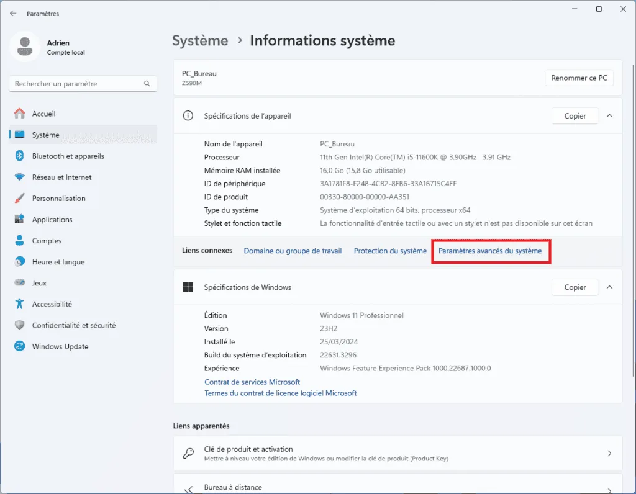Screen dimensions: 636x494
Task: Click the device ID value 3A1781F8-F248-4CB2-8EB6-33A16715C4EF
Action: click(388, 184)
